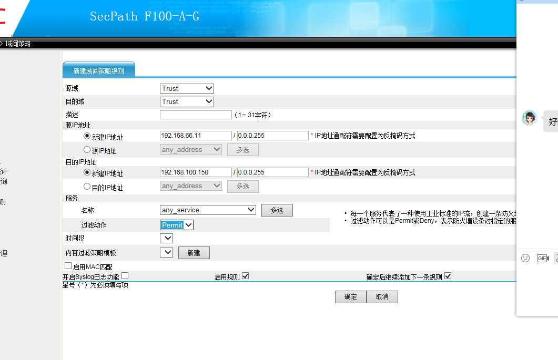Viewport: 558px width, 360px height.
Task: Open the emoji picker in chat panel
Action: (525, 258)
